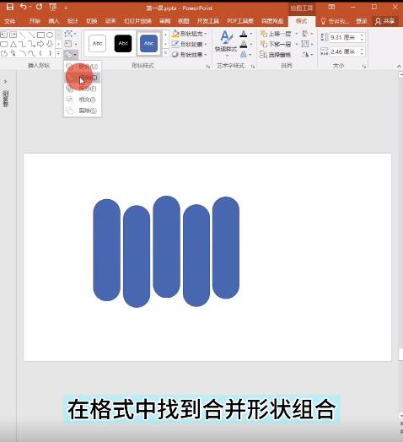Select the text box shape in gallery

[3, 35]
